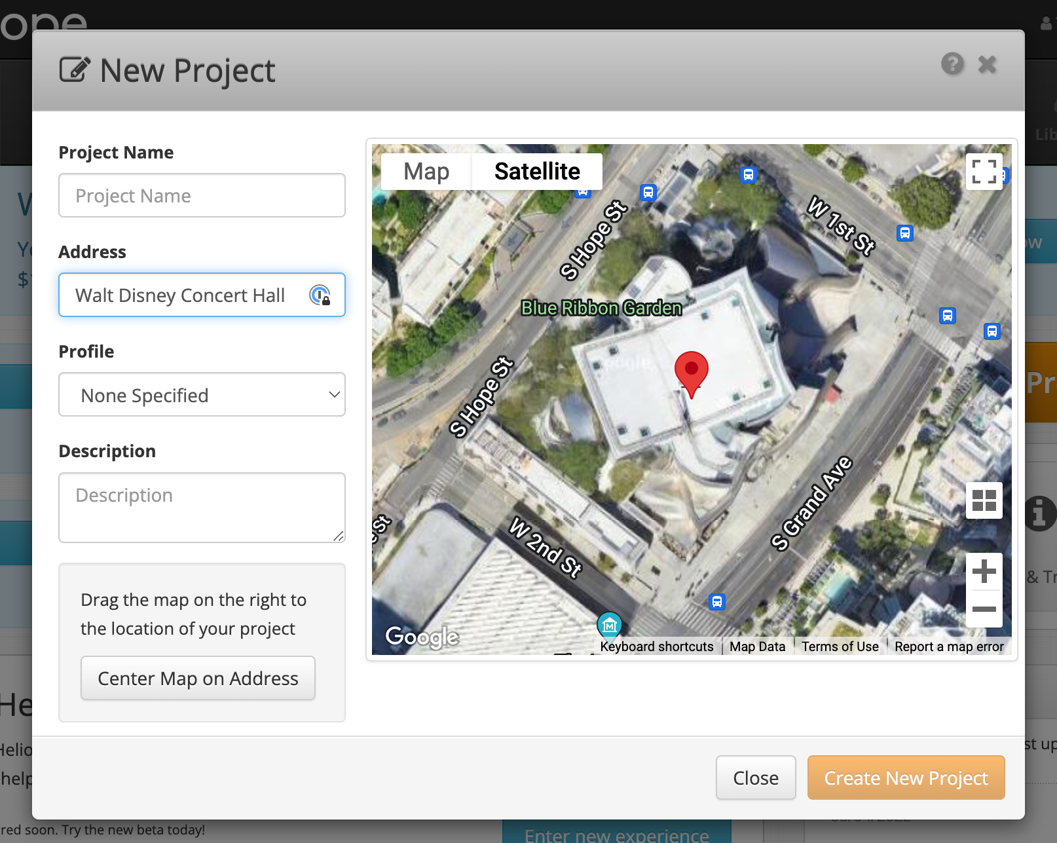Click the help question mark icon
1057x843 pixels.
(952, 64)
